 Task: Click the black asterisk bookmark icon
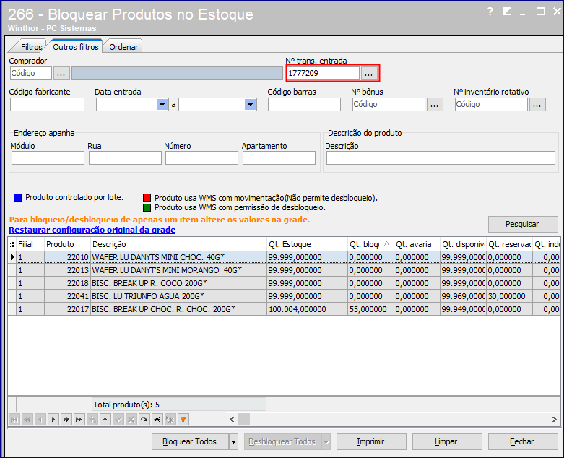pyautogui.click(x=157, y=420)
